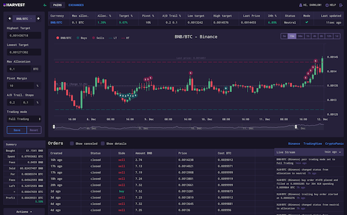This screenshot has width=347, height=215.
Task: Click the topmost sell marker on chart
Action: tap(316, 61)
